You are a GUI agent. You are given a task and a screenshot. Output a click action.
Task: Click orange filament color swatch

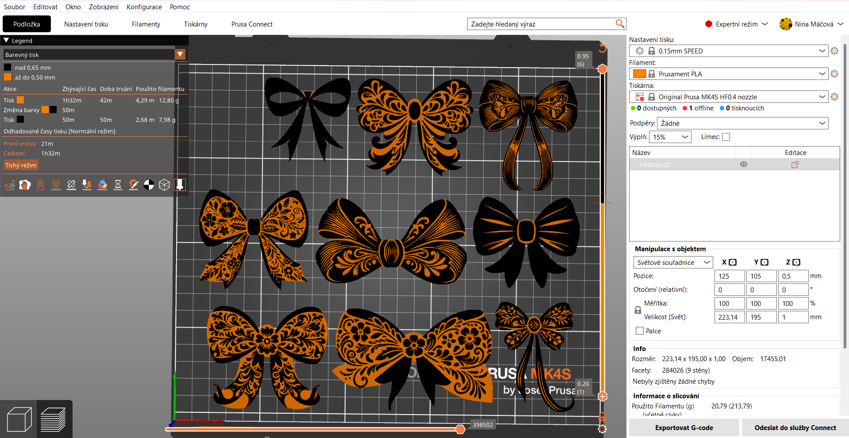tap(639, 74)
